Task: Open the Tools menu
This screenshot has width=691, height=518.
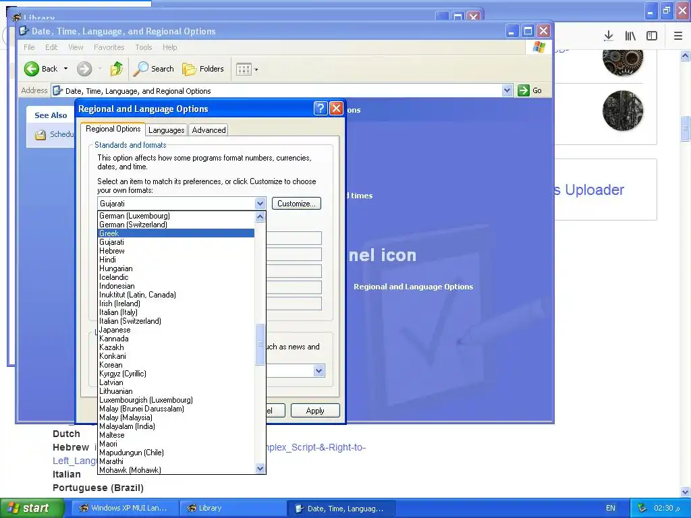Action: coord(143,47)
